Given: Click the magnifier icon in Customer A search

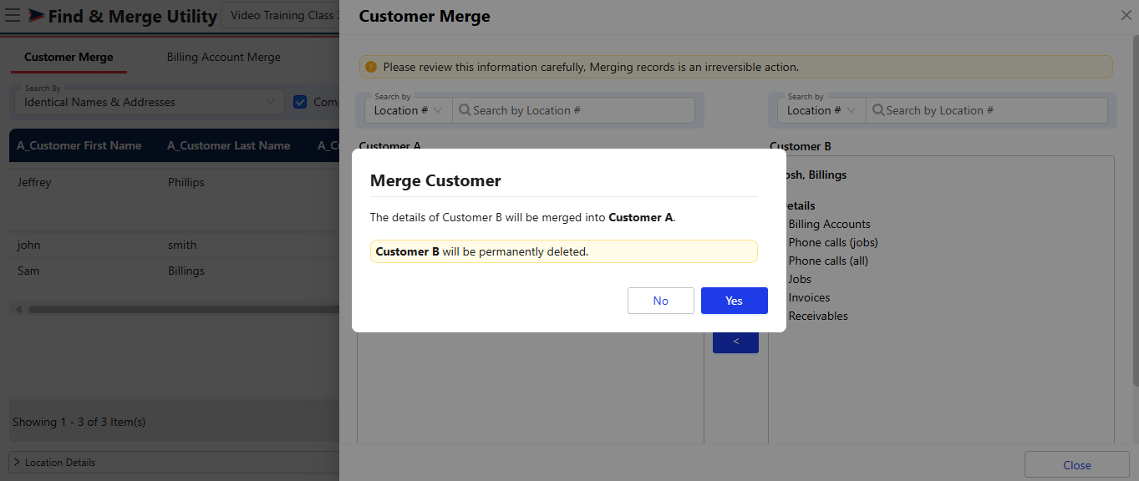Looking at the screenshot, I should (x=465, y=110).
